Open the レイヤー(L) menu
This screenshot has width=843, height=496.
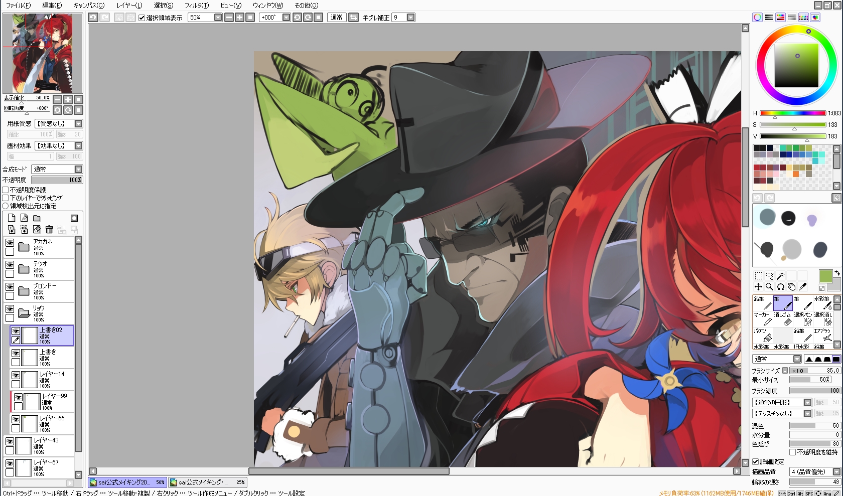tap(129, 6)
